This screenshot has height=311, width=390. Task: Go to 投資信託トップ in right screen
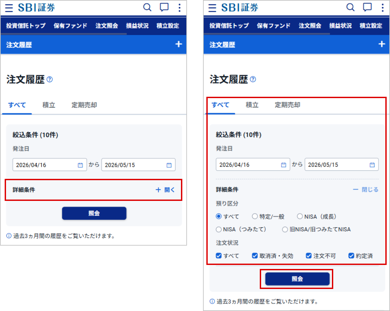(x=229, y=26)
